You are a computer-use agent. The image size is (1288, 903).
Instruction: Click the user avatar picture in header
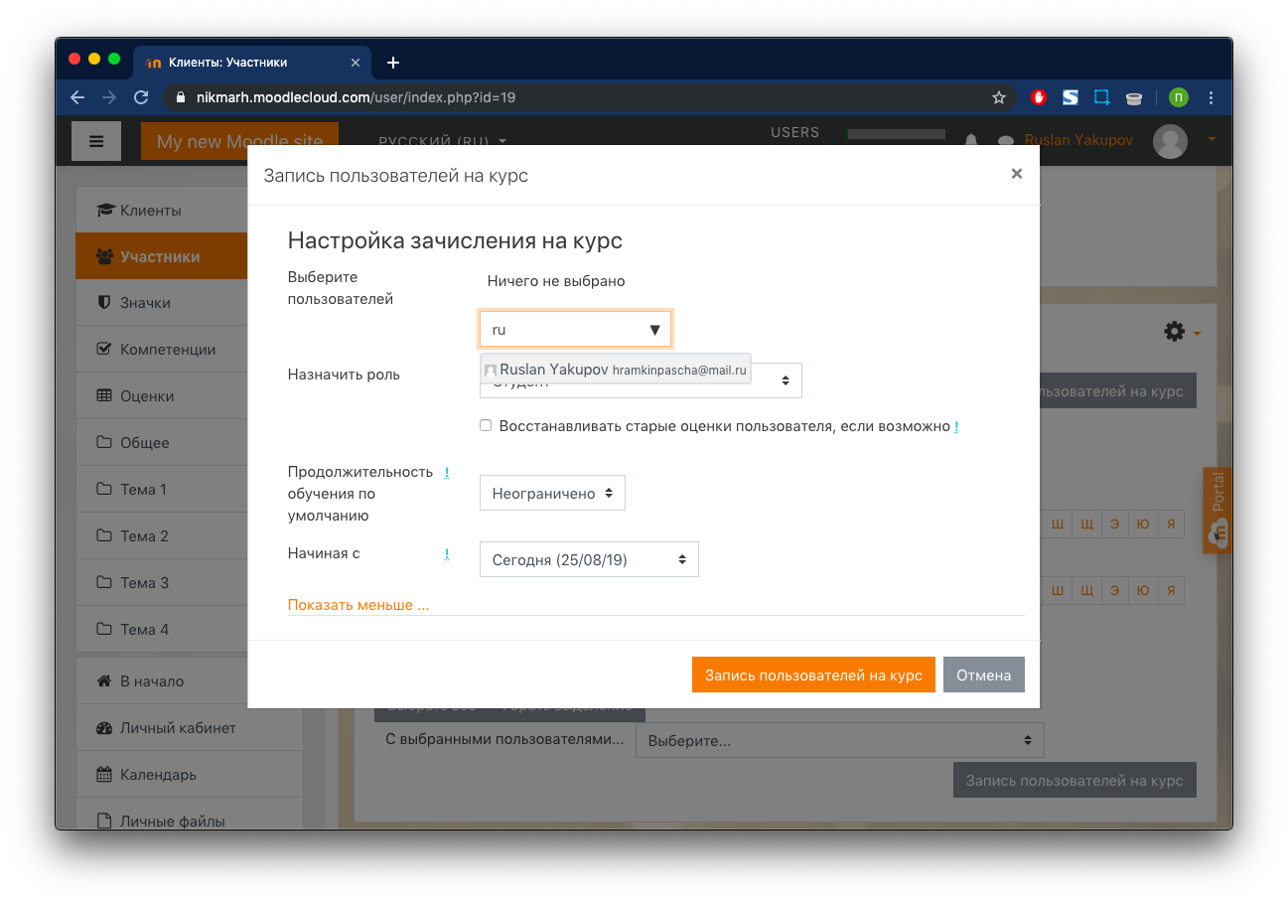click(x=1170, y=141)
